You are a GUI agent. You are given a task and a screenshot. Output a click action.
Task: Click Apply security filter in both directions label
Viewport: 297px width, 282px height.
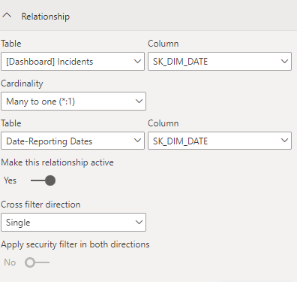pyautogui.click(x=75, y=244)
